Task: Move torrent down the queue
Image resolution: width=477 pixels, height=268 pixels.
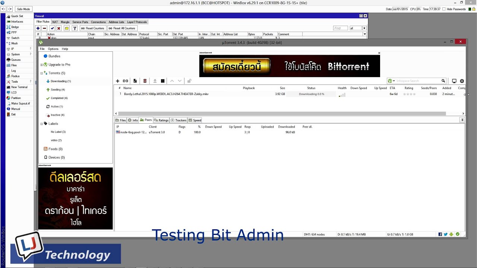Action: point(180,81)
